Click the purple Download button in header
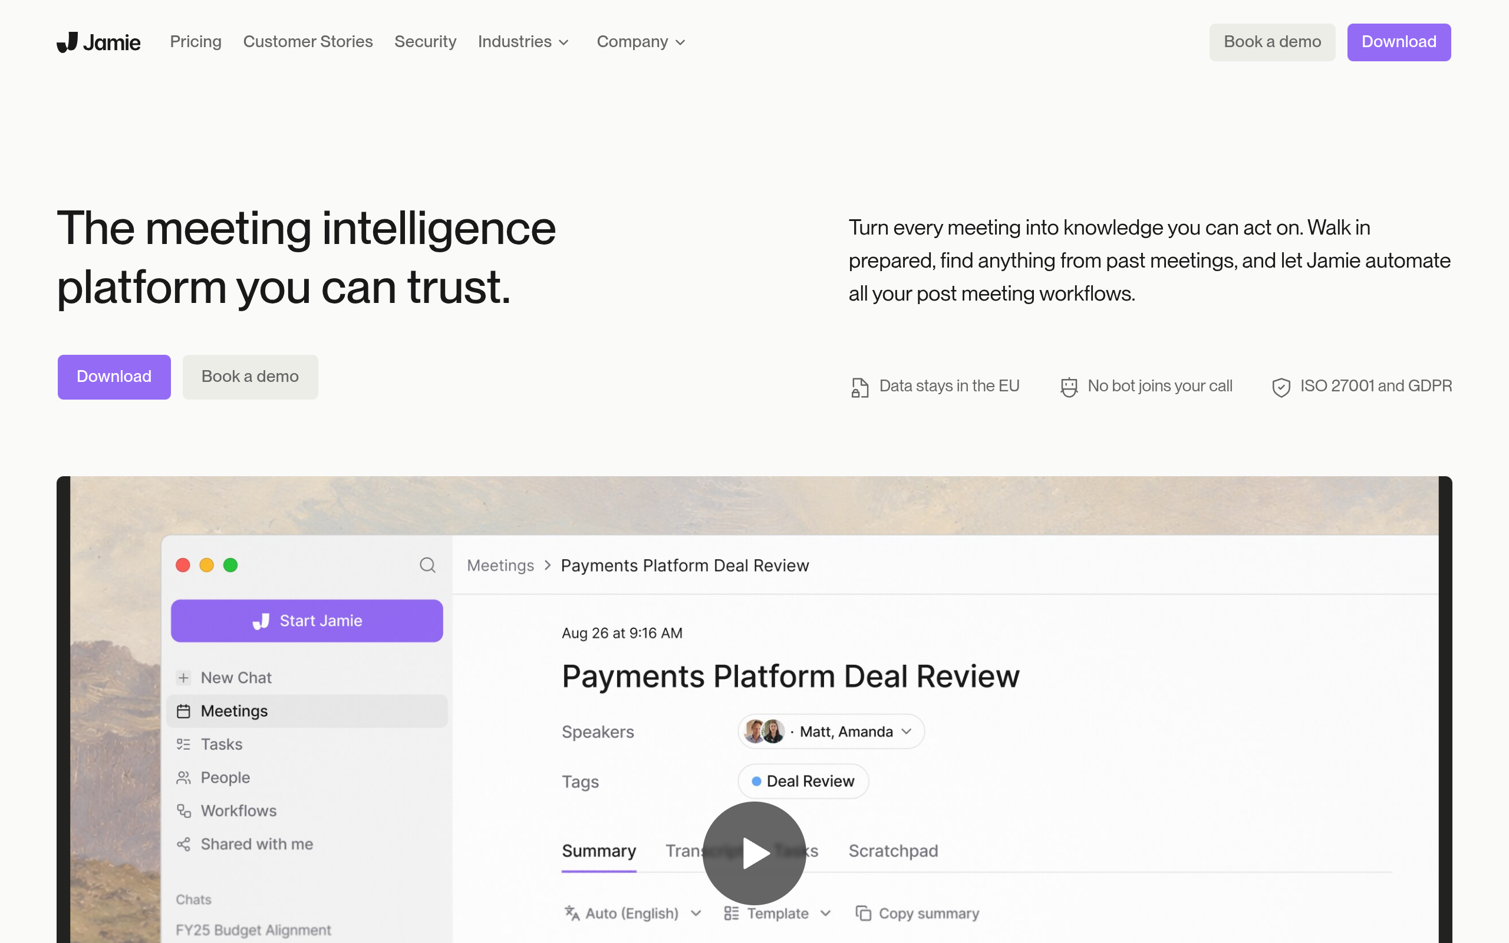This screenshot has width=1509, height=943. pos(1399,42)
